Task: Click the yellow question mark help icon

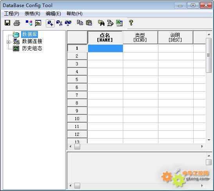Action: pyautogui.click(x=131, y=23)
